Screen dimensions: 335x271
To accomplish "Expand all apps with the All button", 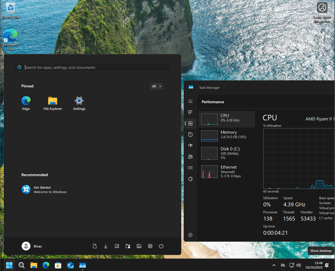I will [157, 86].
